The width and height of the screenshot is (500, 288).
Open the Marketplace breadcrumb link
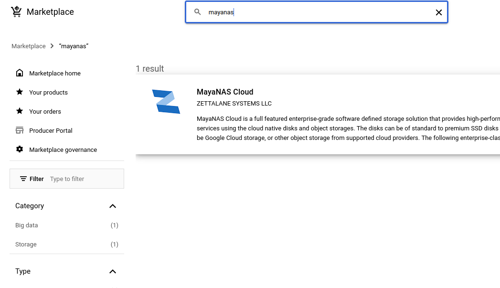(29, 46)
